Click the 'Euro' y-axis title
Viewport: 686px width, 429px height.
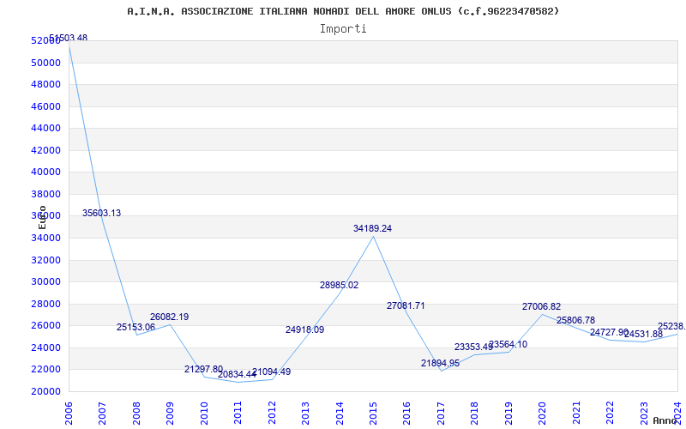pyautogui.click(x=42, y=218)
